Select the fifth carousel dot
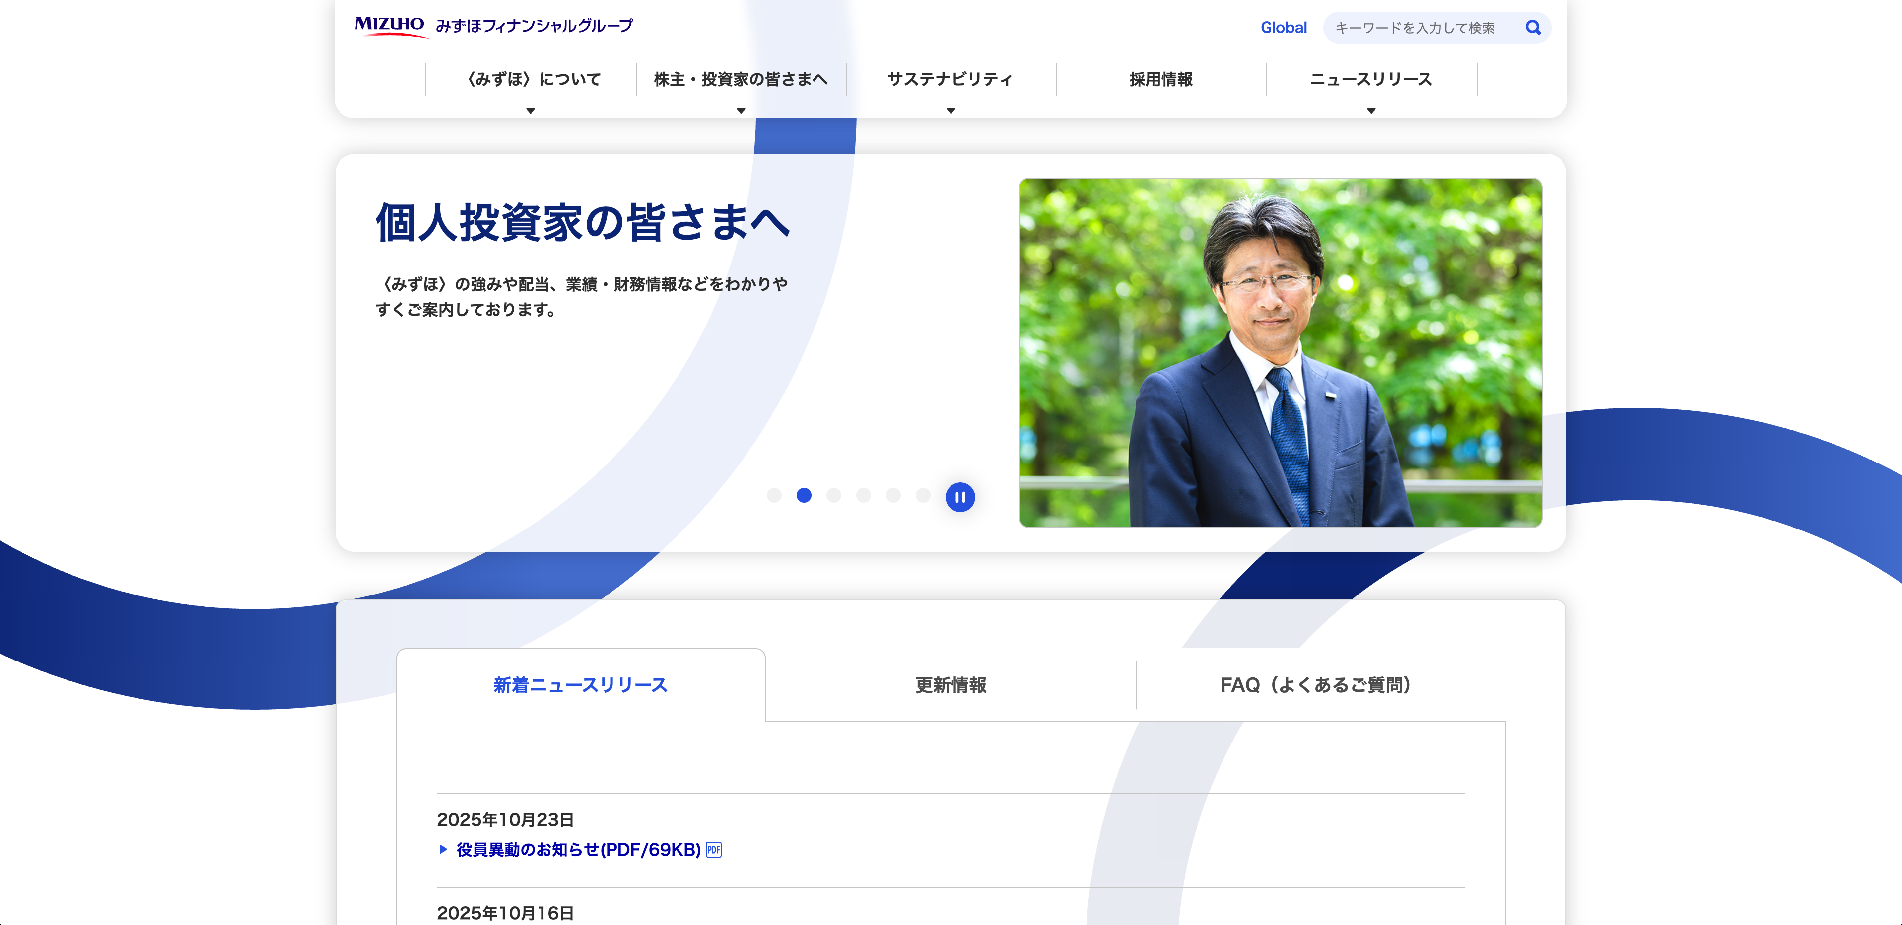The image size is (1902, 925). click(x=893, y=495)
